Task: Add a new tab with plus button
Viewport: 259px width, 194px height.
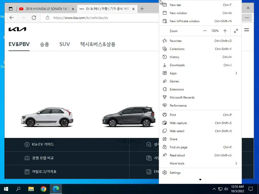Action: coord(142,9)
